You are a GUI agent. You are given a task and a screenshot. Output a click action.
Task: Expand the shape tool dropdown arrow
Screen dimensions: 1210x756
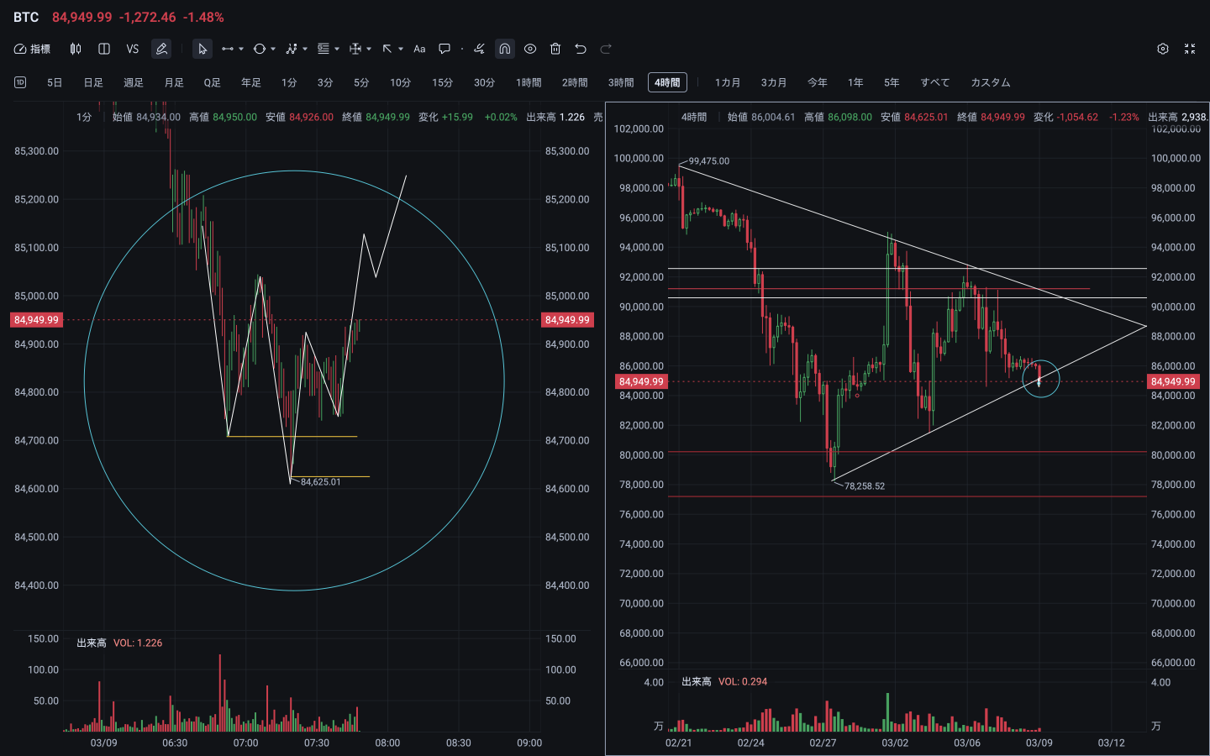coord(273,49)
